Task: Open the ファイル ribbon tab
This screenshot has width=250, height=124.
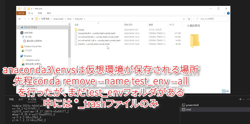Action: coord(21,13)
